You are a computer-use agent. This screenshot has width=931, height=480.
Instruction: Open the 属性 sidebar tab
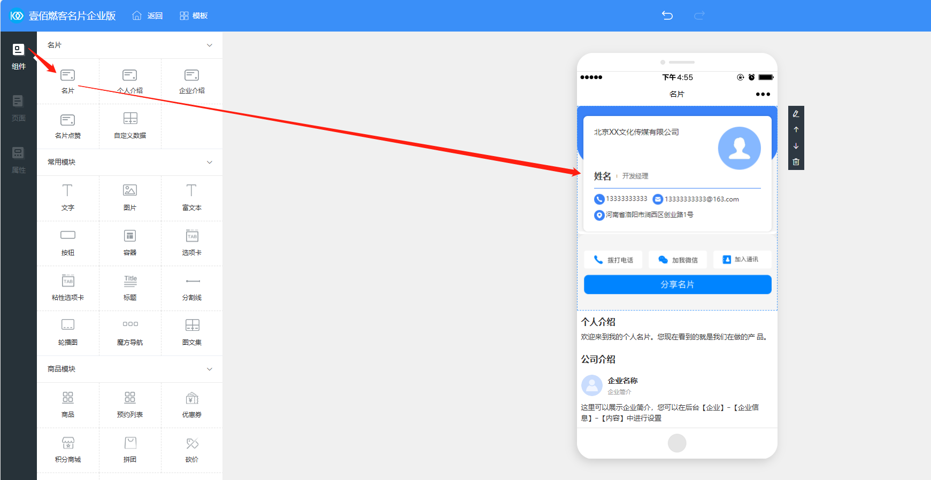[18, 160]
